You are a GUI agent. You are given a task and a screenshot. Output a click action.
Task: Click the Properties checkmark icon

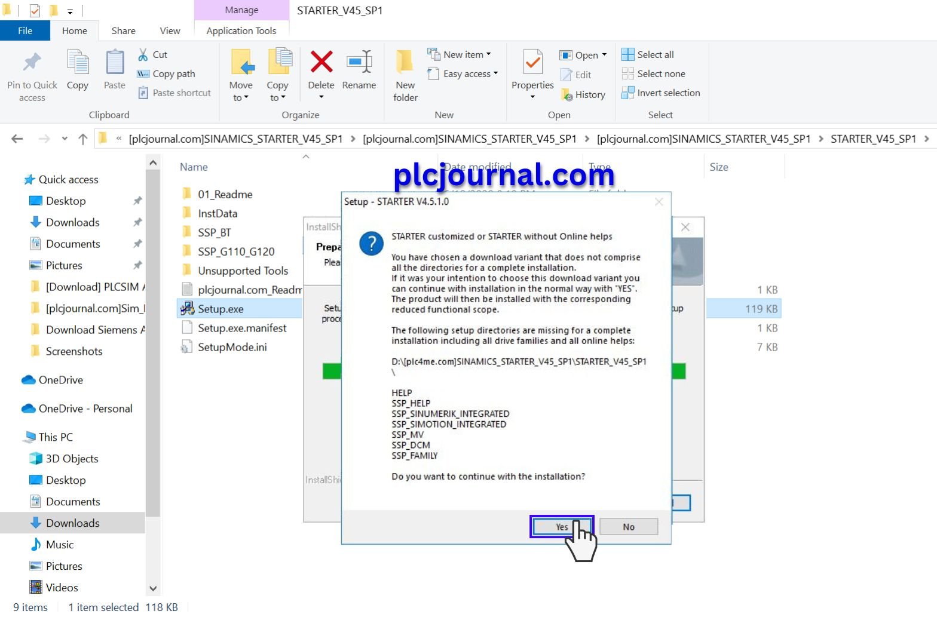(532, 62)
